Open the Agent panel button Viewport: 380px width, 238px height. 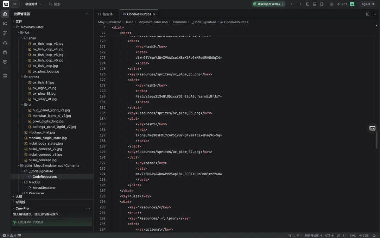tap(367, 4)
